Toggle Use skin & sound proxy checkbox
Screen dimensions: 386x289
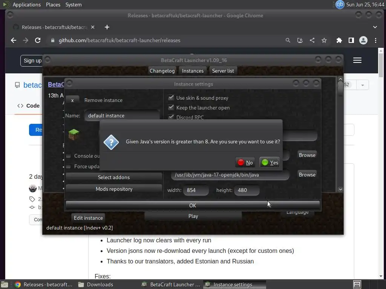(x=171, y=97)
